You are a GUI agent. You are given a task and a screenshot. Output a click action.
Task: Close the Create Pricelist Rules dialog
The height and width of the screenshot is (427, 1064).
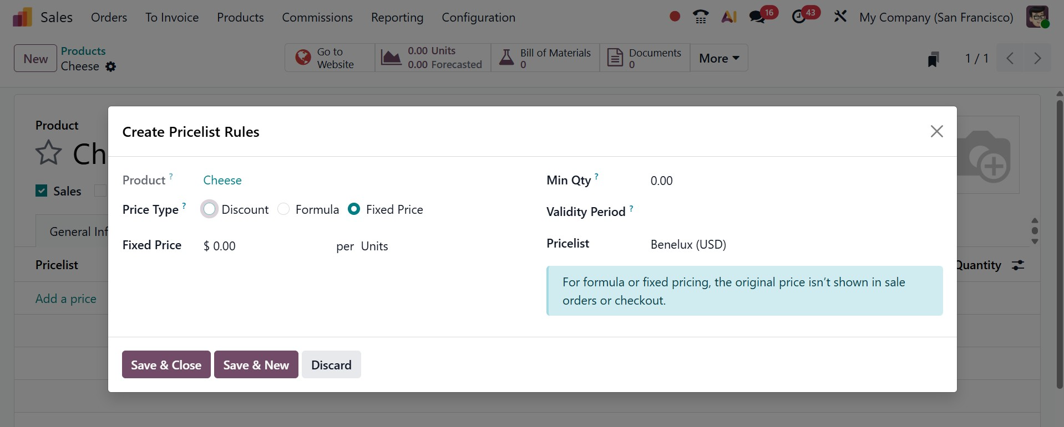(x=936, y=131)
